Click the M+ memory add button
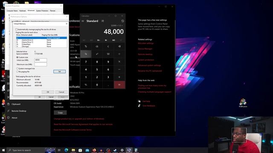273x153 pixels. pos(99,40)
